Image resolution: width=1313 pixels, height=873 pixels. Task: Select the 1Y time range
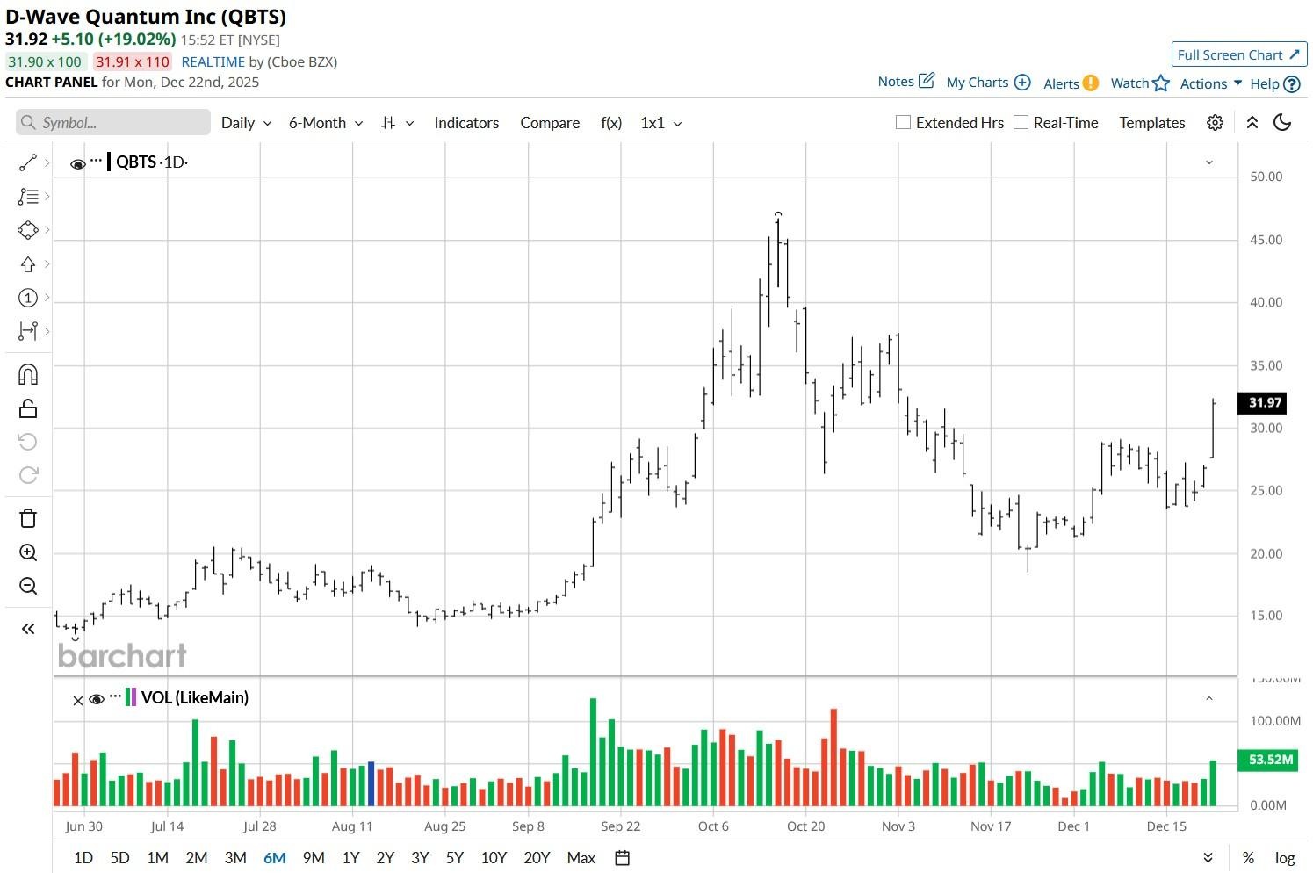tap(350, 858)
